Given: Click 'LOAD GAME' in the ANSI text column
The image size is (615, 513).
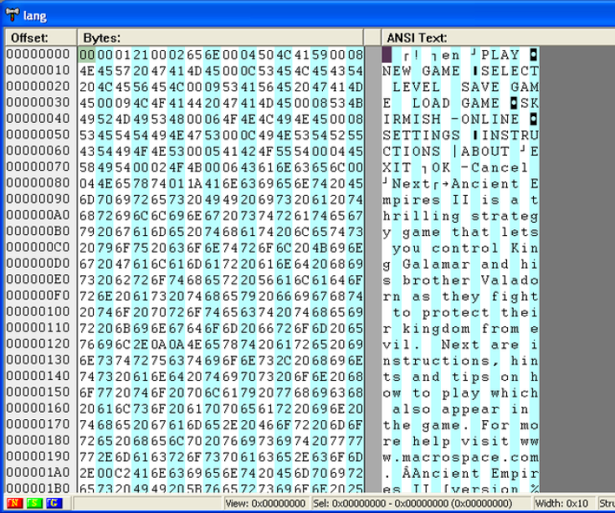Looking at the screenshot, I should 456,103.
